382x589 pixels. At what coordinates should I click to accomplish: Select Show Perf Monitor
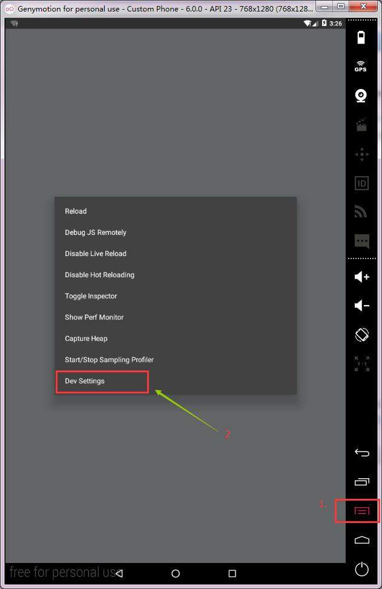coord(176,317)
